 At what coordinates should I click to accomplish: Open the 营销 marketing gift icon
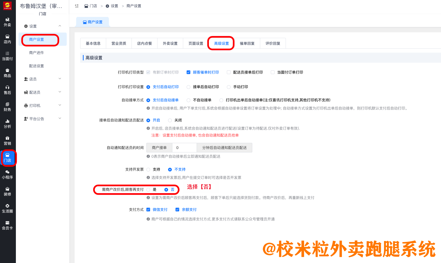(x=7, y=140)
